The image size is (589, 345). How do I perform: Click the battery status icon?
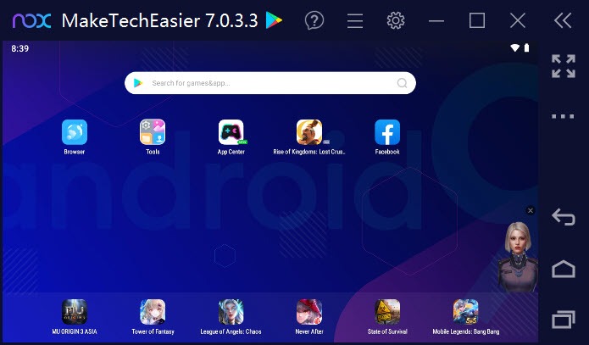point(526,47)
